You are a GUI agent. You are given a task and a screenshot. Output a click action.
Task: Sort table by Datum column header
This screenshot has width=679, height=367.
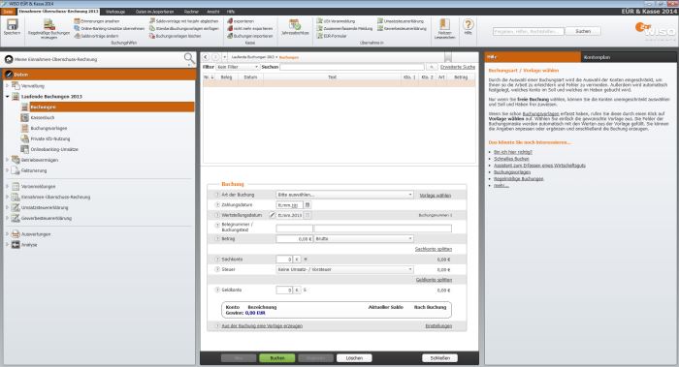(250, 76)
